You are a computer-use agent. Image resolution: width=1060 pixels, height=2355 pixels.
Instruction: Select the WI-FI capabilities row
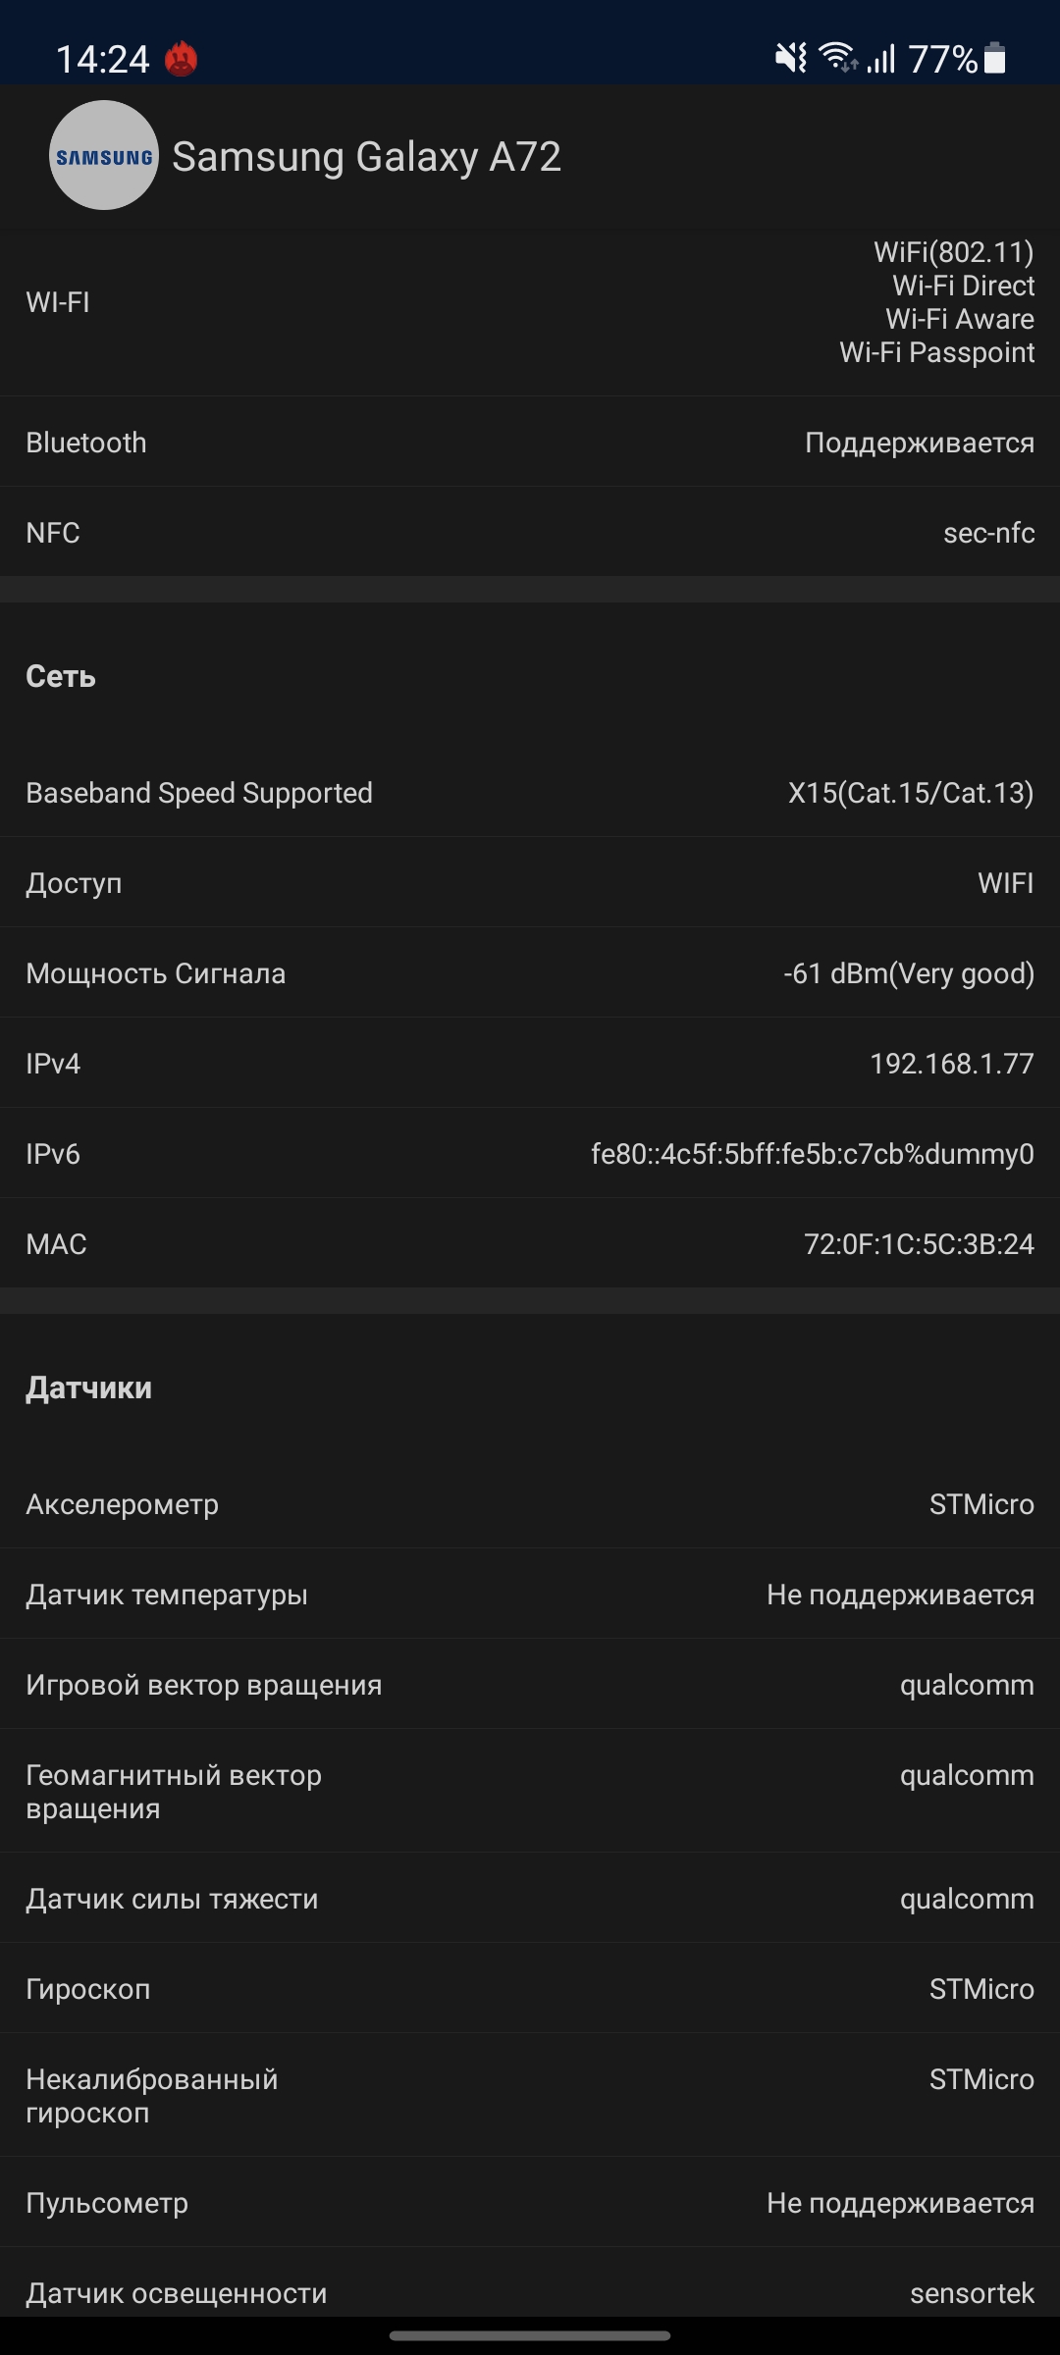point(530,302)
